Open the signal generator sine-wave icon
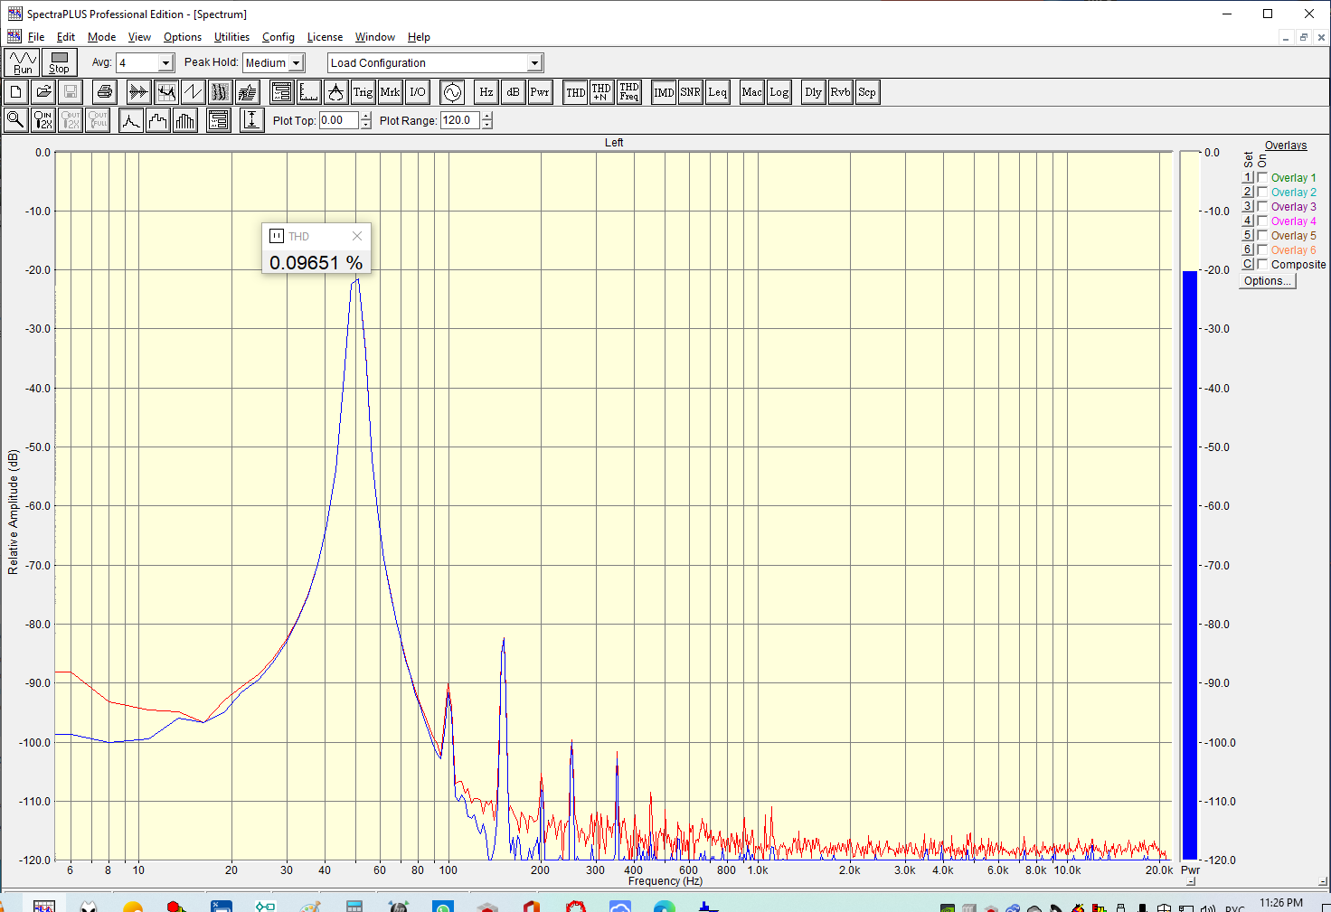Image resolution: width=1331 pixels, height=912 pixels. 452,92
